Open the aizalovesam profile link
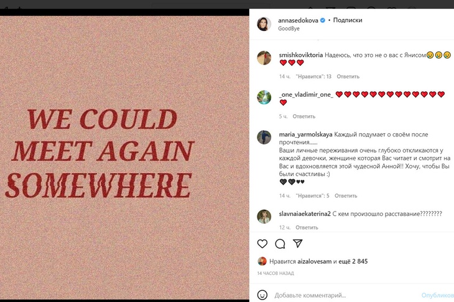Image resolution: width=454 pixels, height=302 pixels. tap(313, 261)
